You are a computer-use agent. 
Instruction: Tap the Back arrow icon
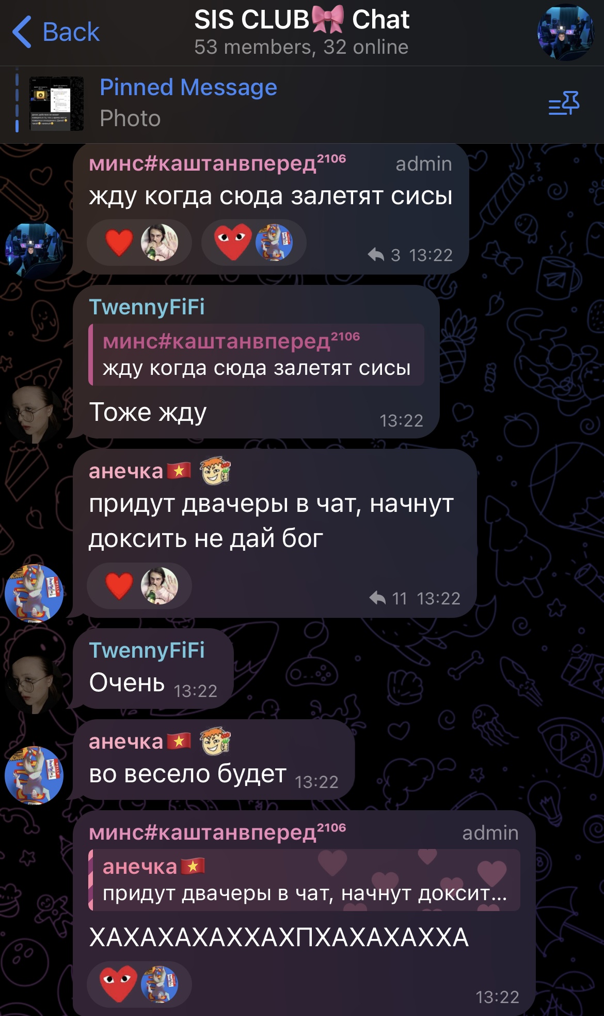click(x=22, y=32)
